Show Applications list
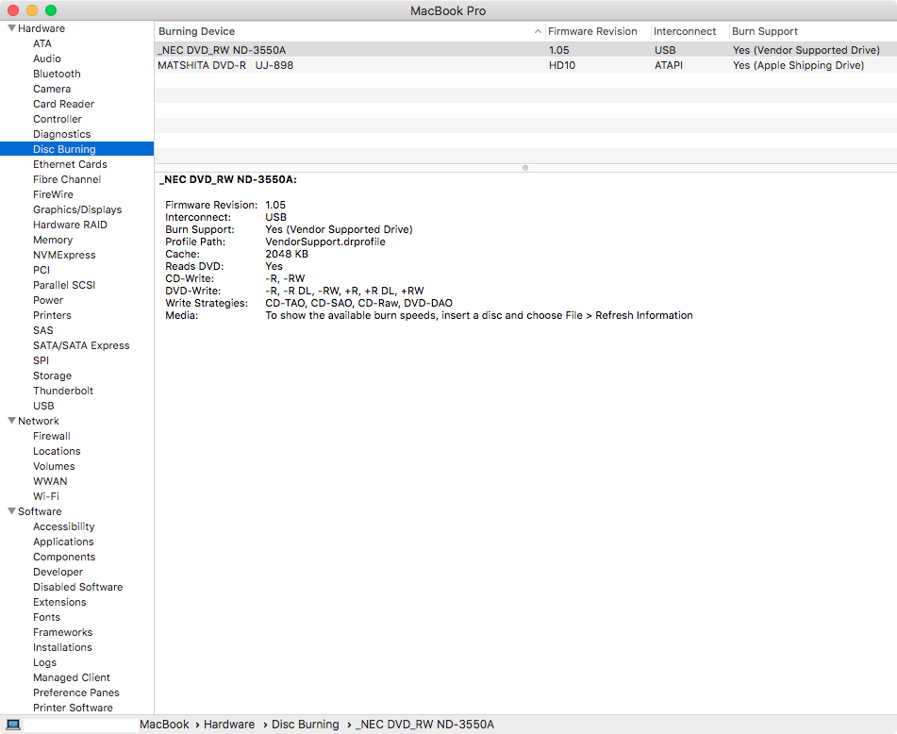 pos(63,542)
